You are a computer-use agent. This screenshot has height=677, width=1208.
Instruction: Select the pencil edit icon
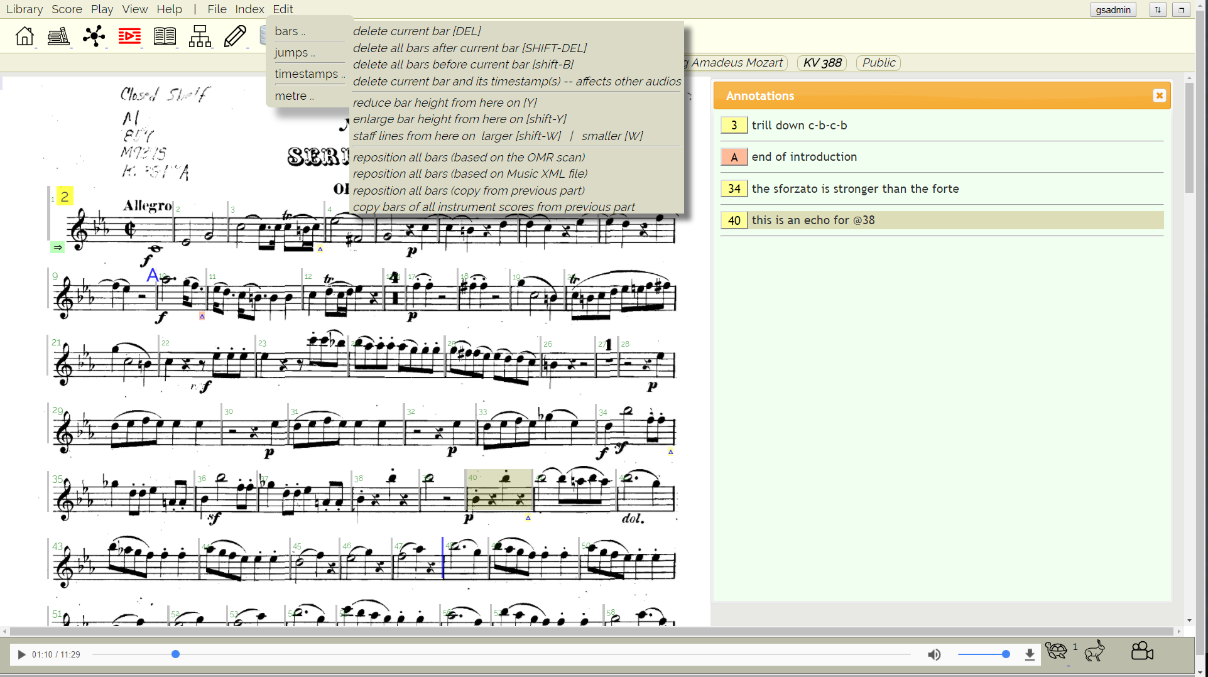tap(235, 36)
